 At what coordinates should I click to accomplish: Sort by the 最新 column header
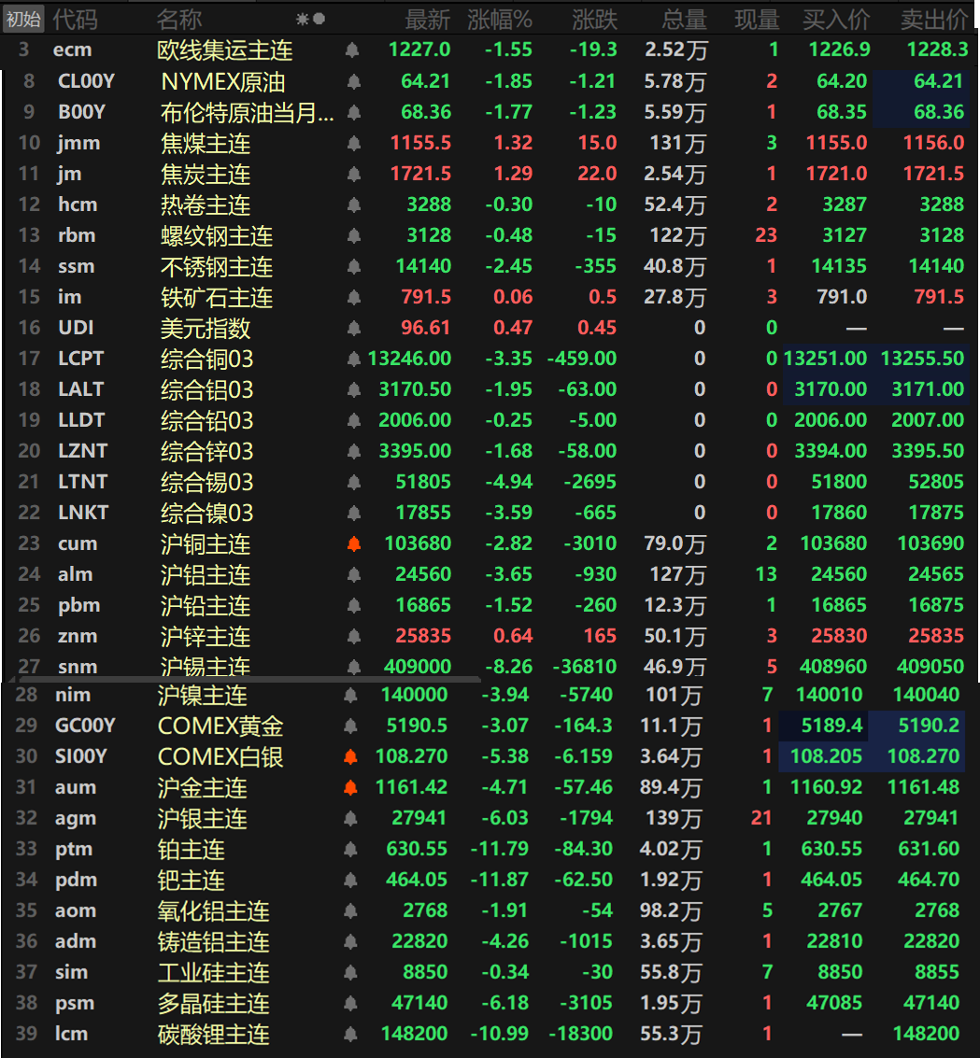(427, 19)
